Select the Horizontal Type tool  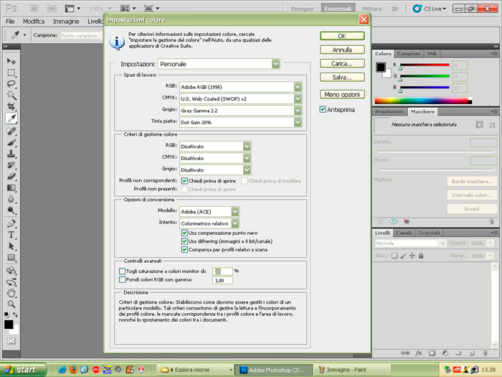11,235
